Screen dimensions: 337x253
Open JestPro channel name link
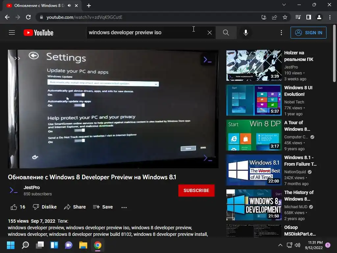[x=32, y=187]
